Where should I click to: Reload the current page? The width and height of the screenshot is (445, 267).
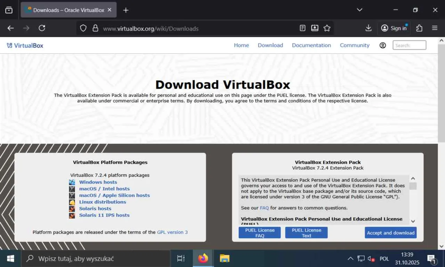point(42,28)
